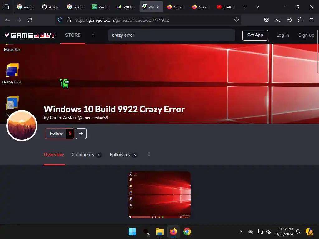This screenshot has width=319, height=239.
Task: Go forward one page
Action: click(x=19, y=20)
